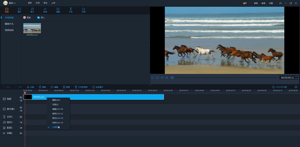Click the stop button in preview controls

157,78
